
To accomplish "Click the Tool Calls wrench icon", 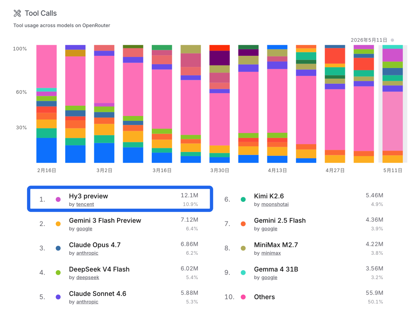I will click(x=17, y=13).
